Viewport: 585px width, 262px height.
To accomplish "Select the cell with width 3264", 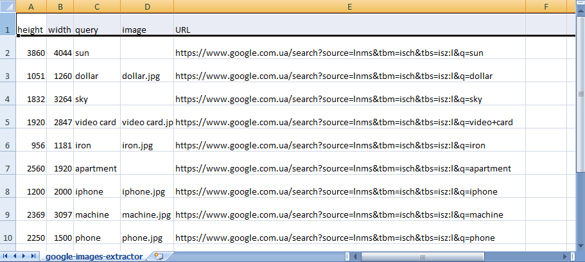I will coord(60,94).
